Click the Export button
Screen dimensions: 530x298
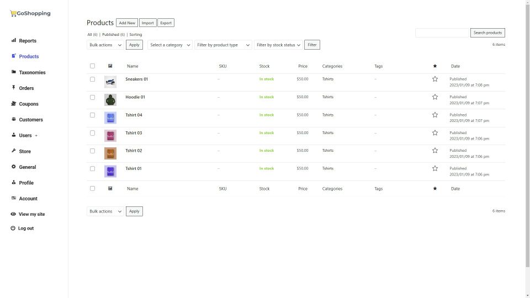tap(166, 23)
